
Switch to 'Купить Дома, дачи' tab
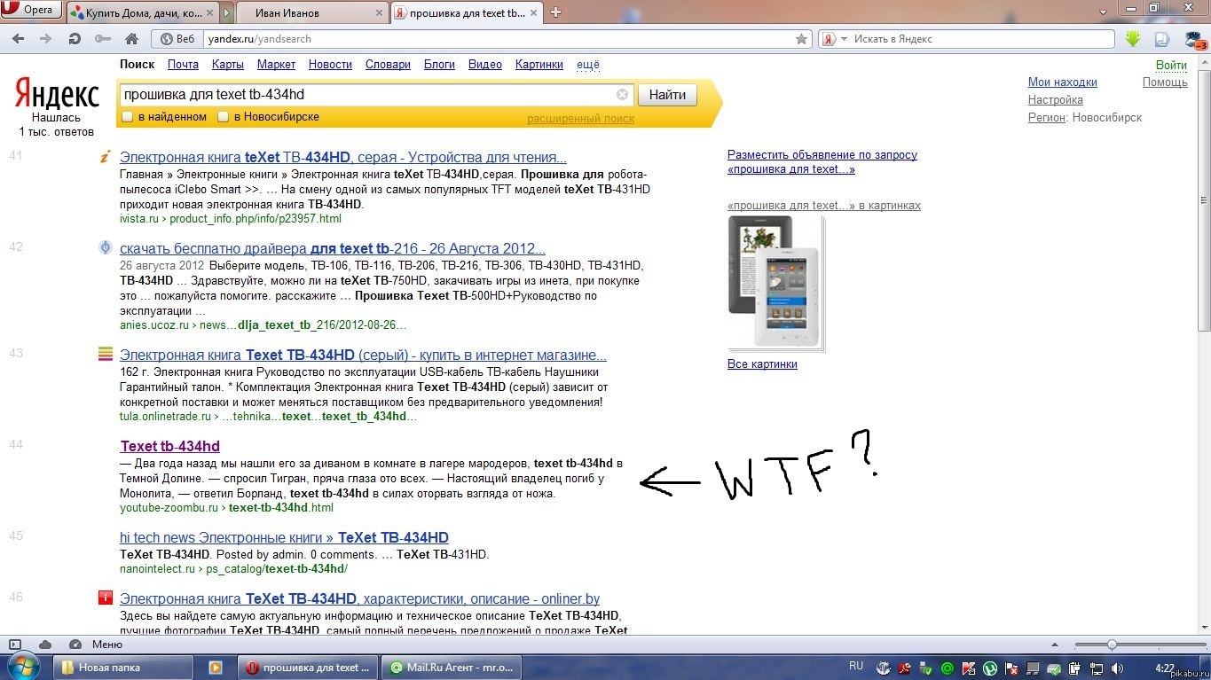tap(142, 12)
